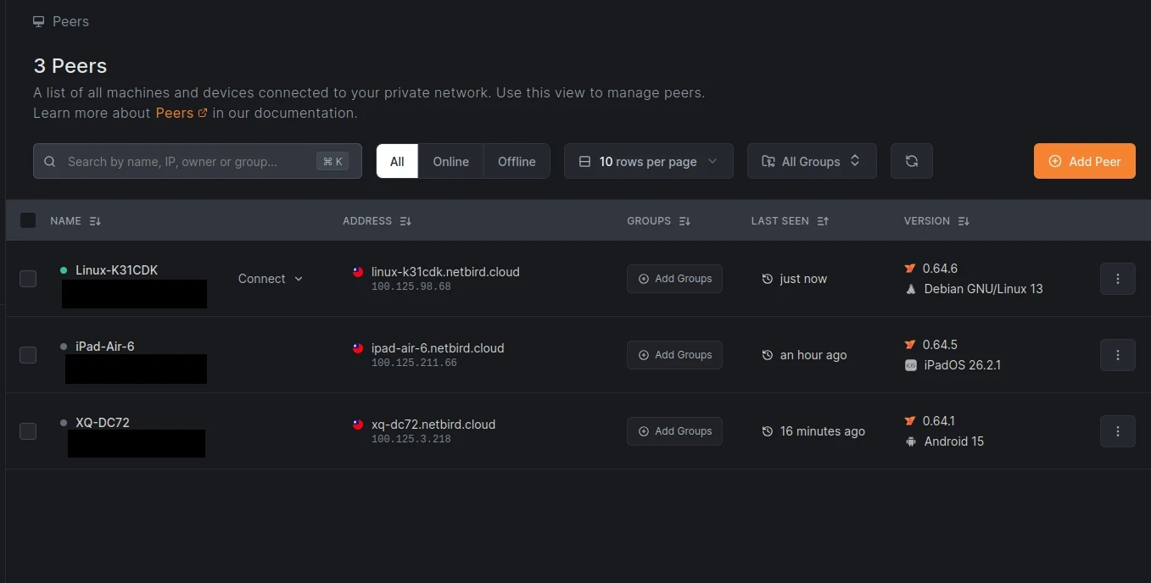The height and width of the screenshot is (583, 1151).
Task: Open three-dot menu for iPad-Air-6
Action: (x=1117, y=355)
